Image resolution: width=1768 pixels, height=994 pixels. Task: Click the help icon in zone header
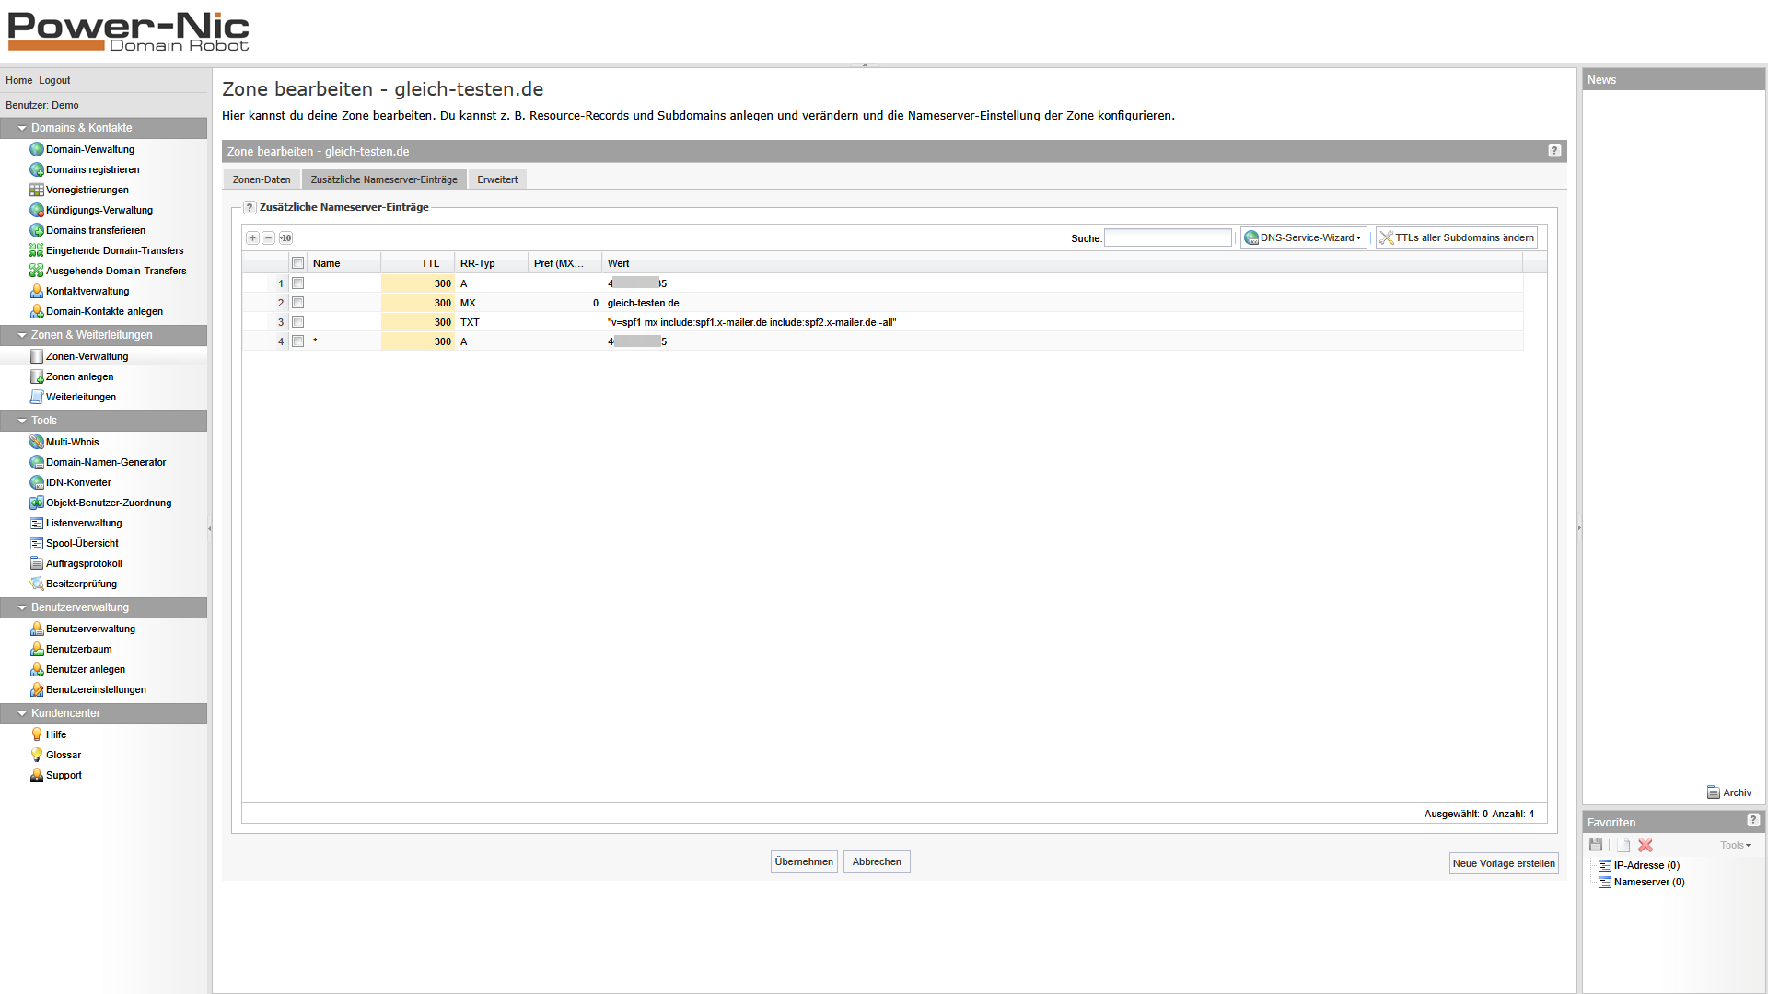click(1554, 151)
